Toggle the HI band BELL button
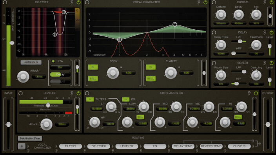The height and width of the screenshot is (155, 276). [238, 117]
